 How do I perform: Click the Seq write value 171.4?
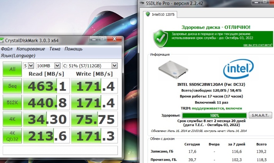pos(95,86)
